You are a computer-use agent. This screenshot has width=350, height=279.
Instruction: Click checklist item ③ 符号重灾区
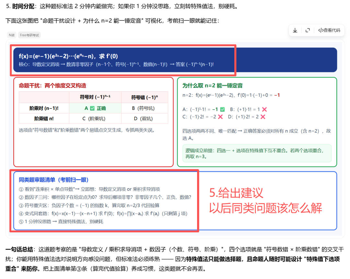coord(89,205)
